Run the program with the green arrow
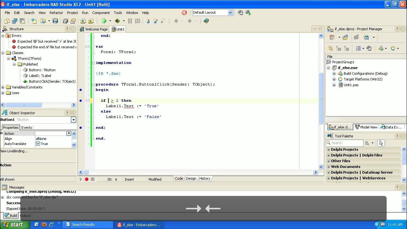The width and height of the screenshot is (407, 229). [x=104, y=21]
